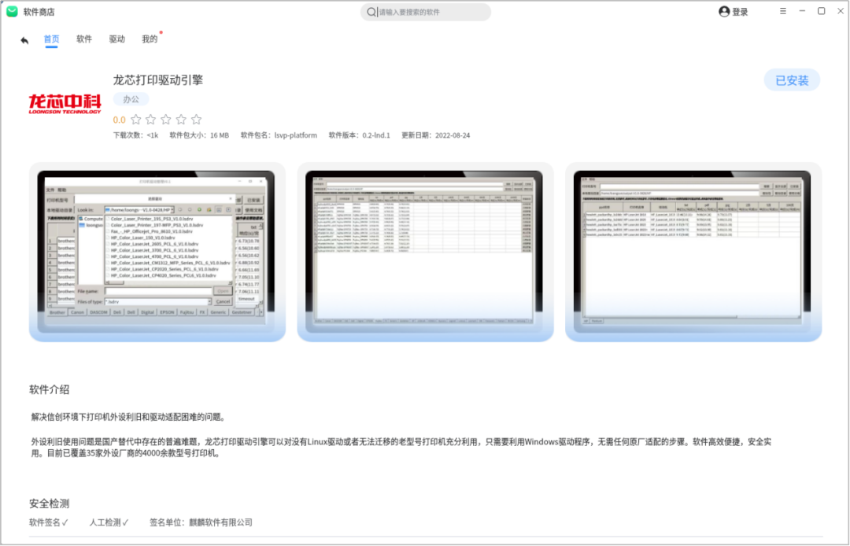Click the 0.0 rating score
Viewport: 850px width, 546px height.
pyautogui.click(x=120, y=120)
